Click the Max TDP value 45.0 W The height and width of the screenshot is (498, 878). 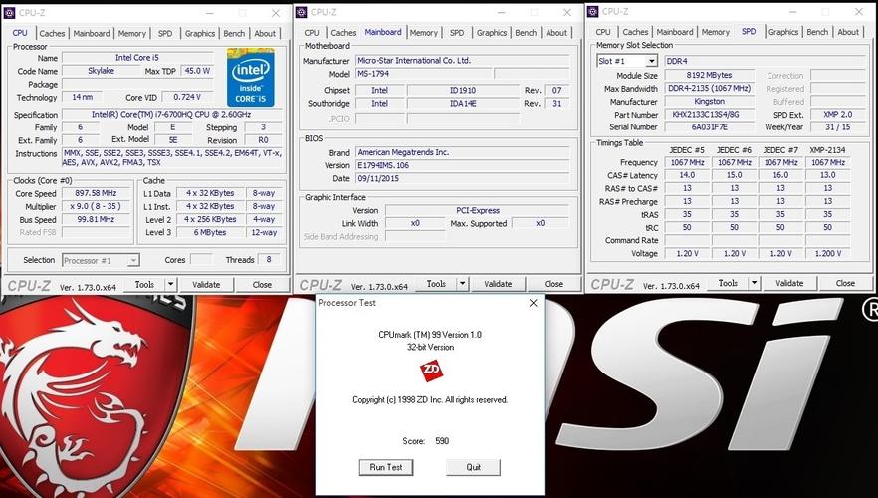point(197,71)
